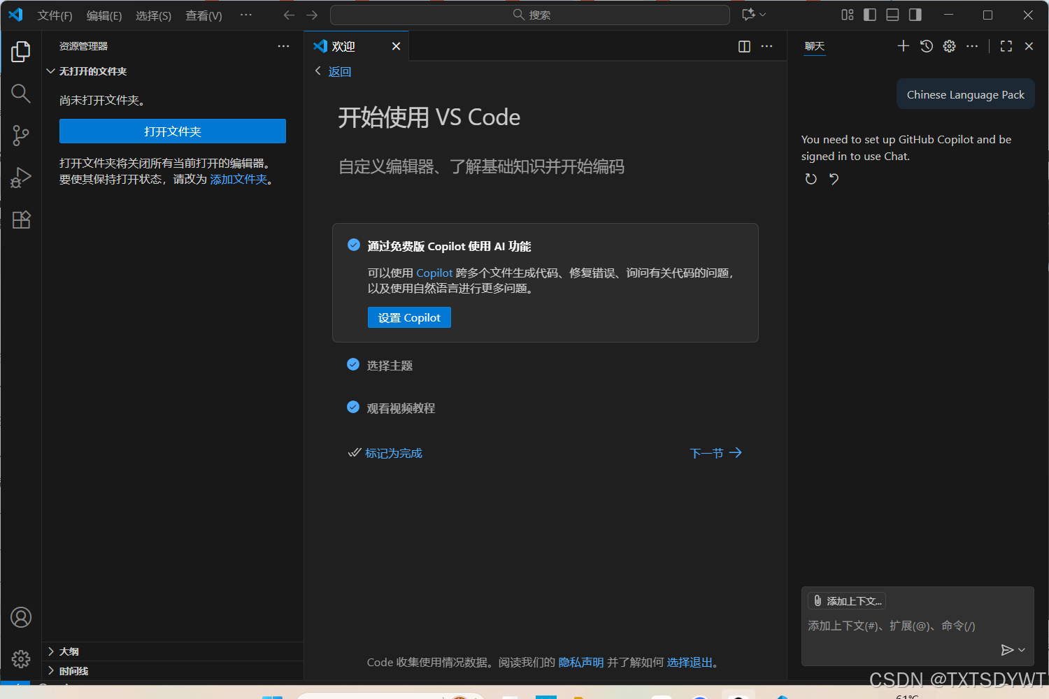
Task: Open the Copilot link in step description
Action: click(x=434, y=273)
